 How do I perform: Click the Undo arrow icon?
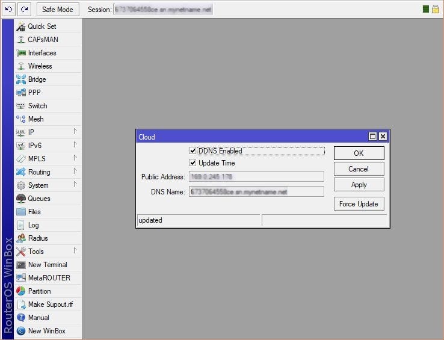coord(9,10)
